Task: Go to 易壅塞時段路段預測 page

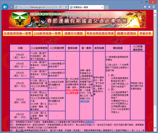Action: (100, 33)
